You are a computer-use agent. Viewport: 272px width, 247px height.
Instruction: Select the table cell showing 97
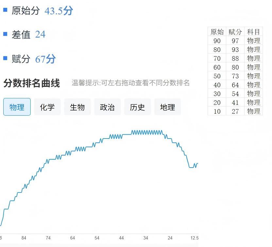pyautogui.click(x=235, y=41)
